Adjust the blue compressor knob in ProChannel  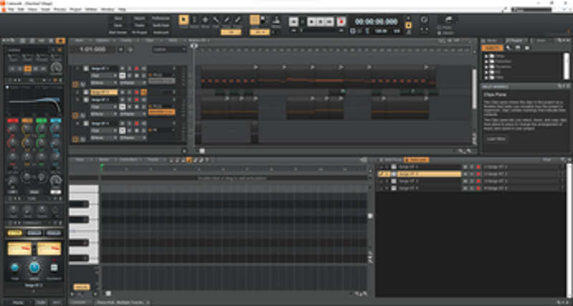[34, 268]
